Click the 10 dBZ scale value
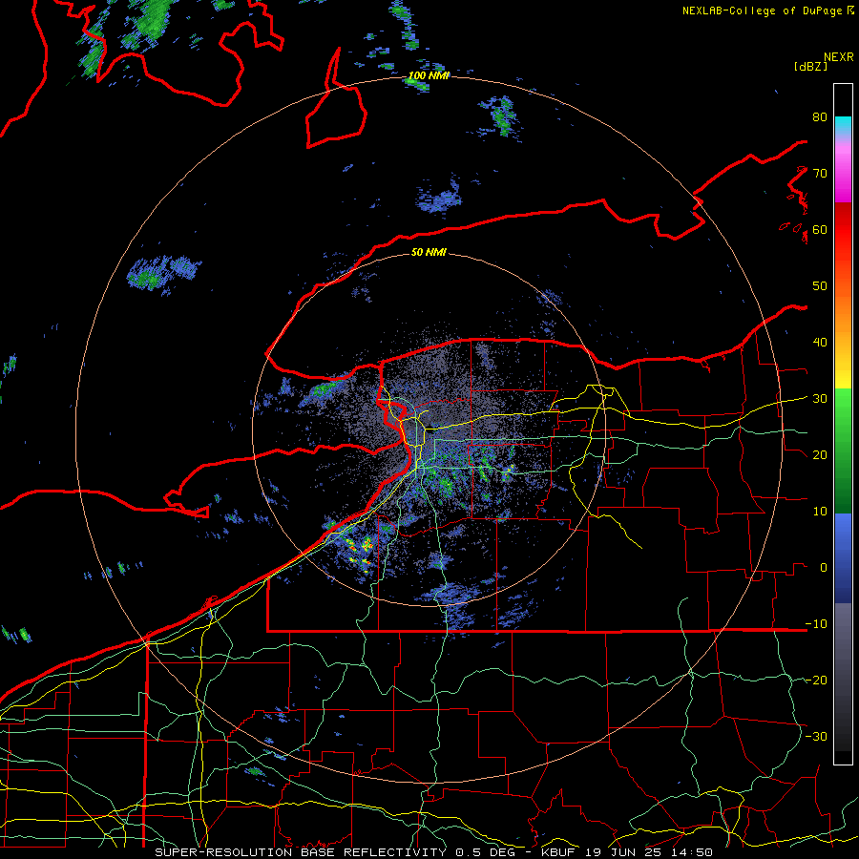 820,512
